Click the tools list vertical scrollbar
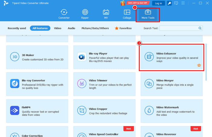 pyautogui.click(x=206, y=62)
